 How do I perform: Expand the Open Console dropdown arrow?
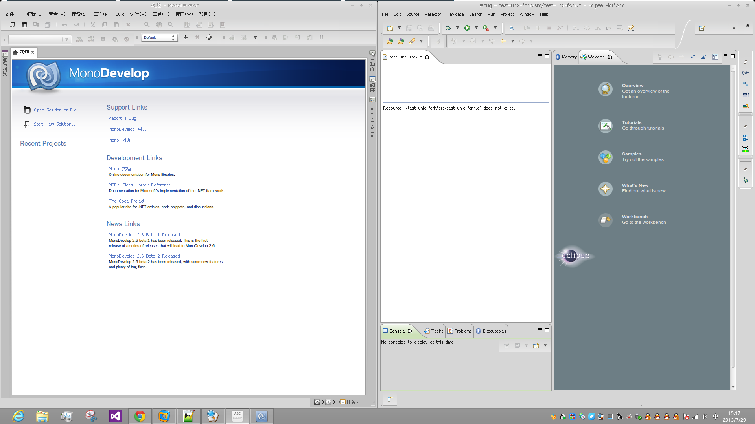[x=545, y=345]
